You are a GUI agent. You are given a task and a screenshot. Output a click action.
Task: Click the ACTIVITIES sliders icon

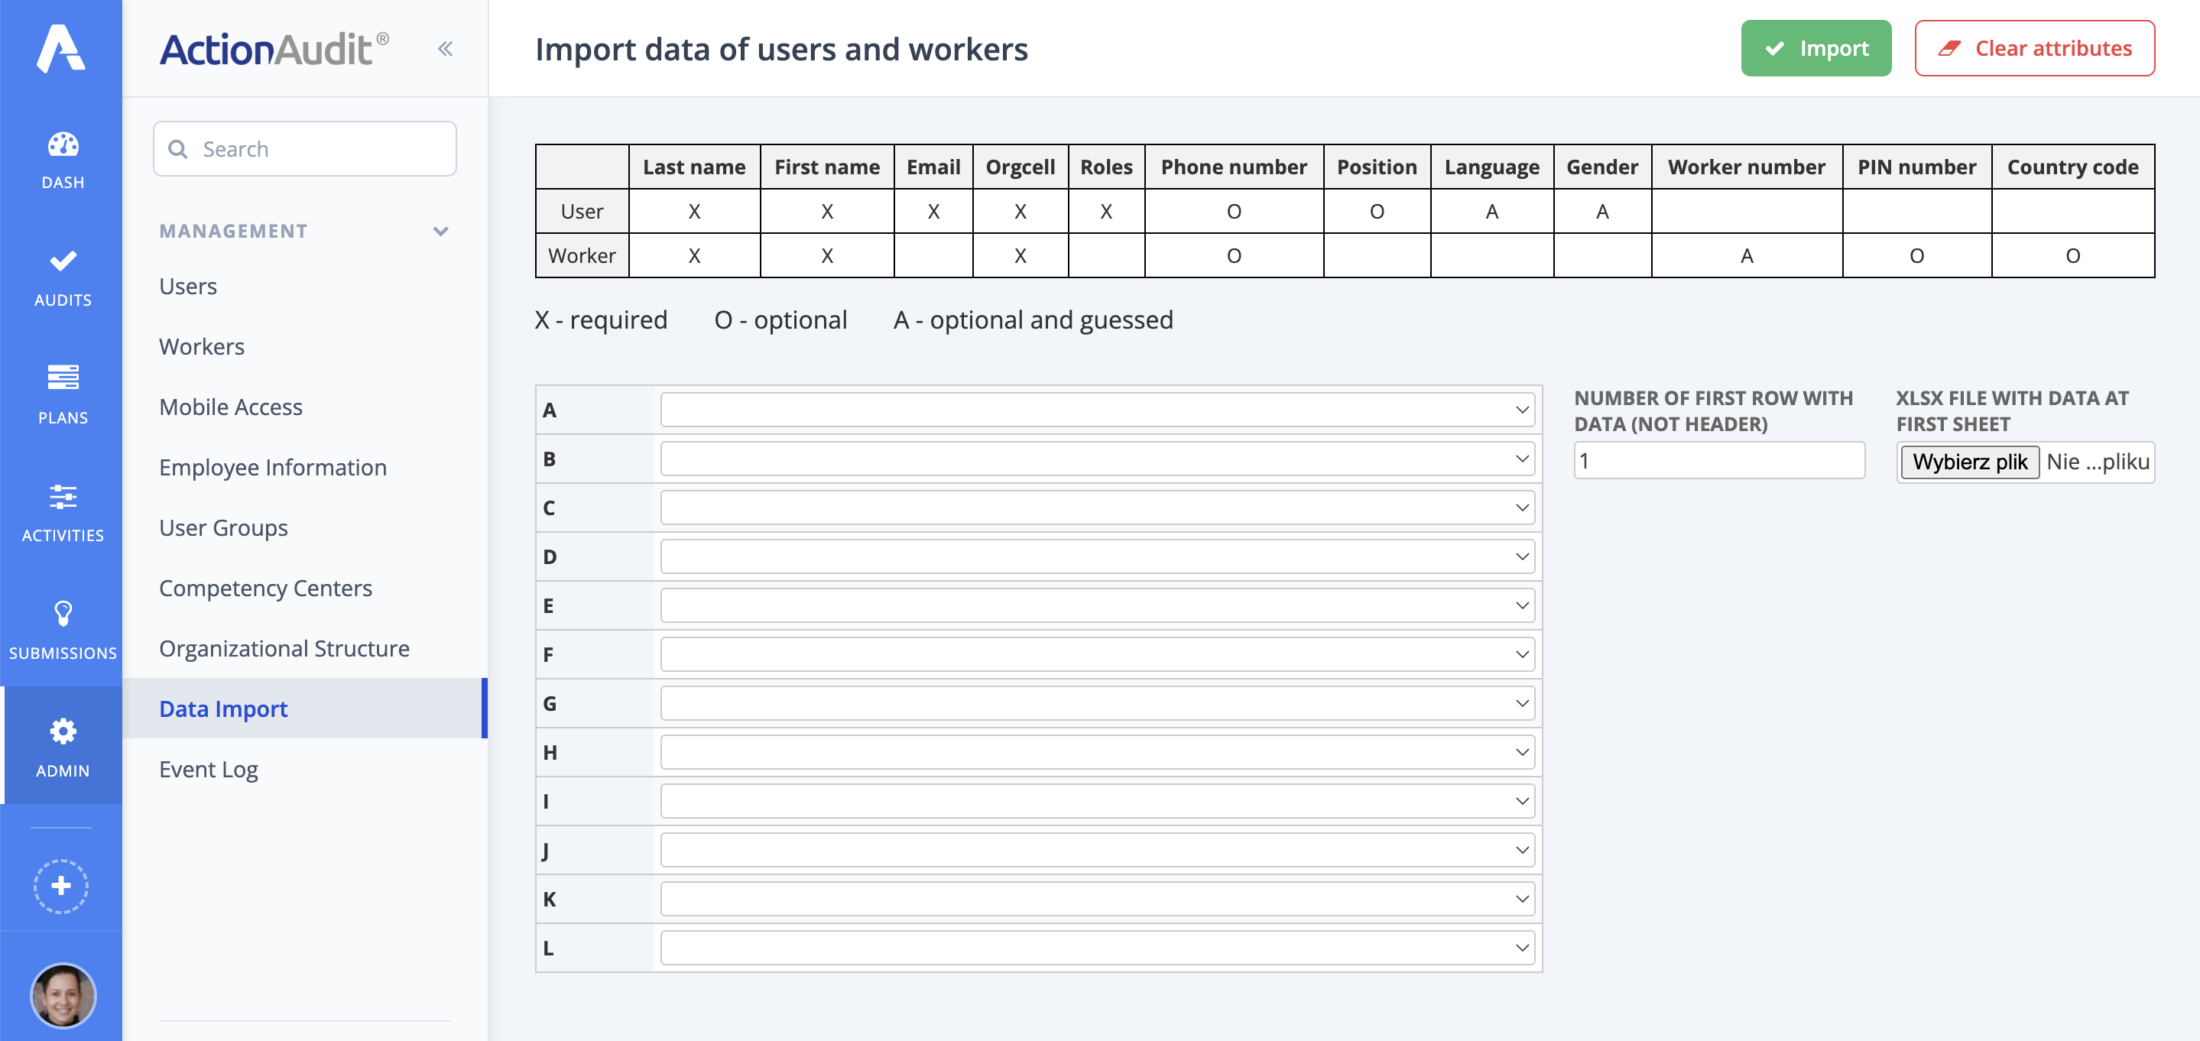[61, 498]
